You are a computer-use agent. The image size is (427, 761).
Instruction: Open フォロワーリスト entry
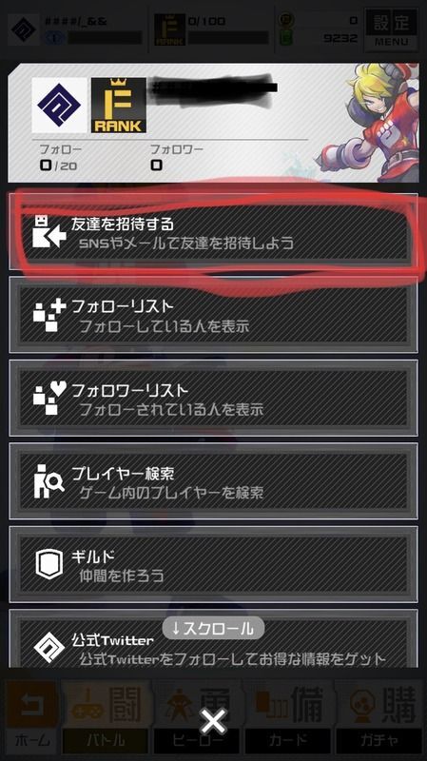213,399
